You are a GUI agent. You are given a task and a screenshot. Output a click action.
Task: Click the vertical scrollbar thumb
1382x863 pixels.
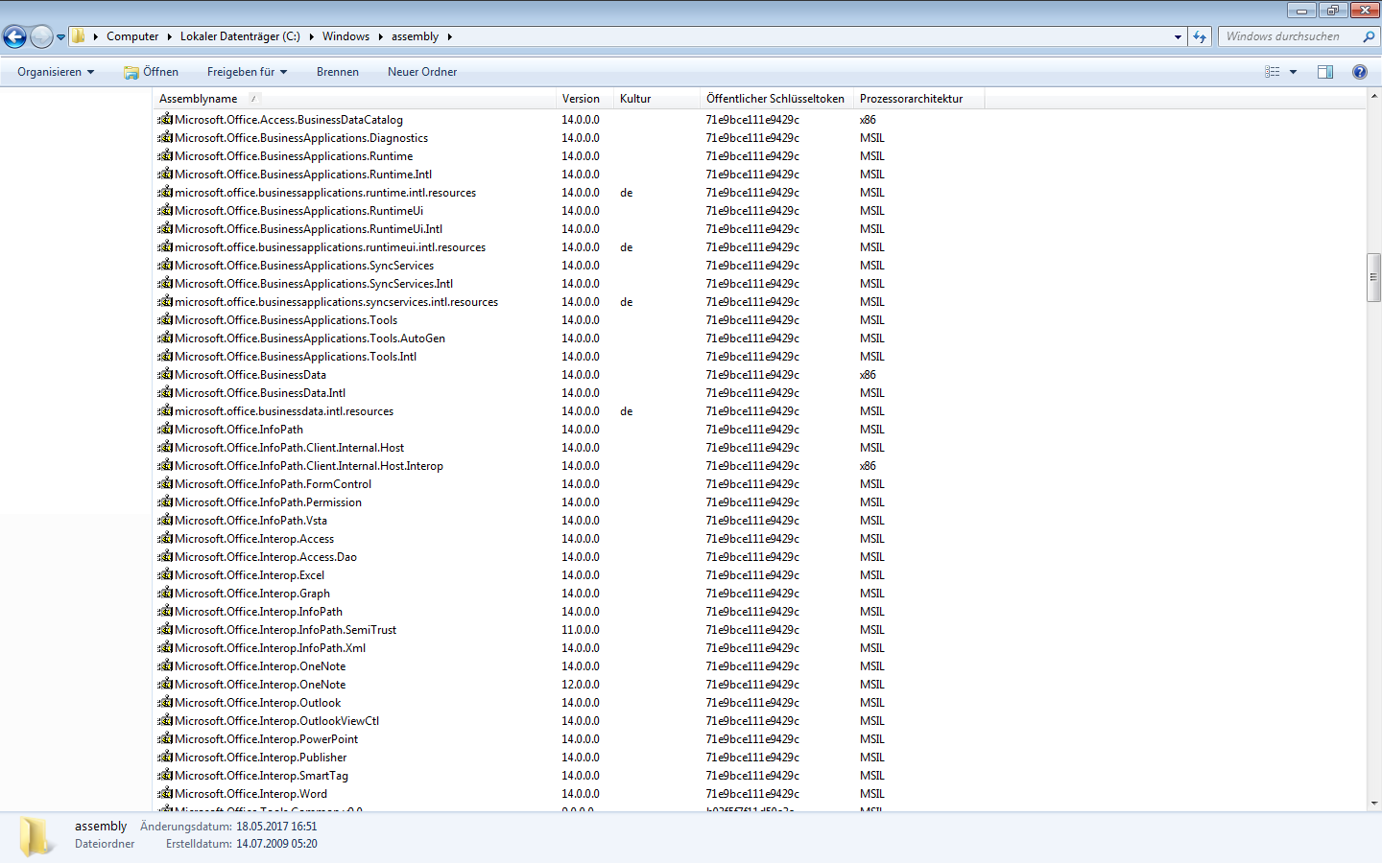point(1373,277)
